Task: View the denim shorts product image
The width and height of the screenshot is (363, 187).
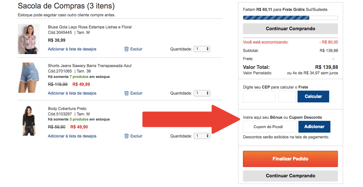Action: click(x=29, y=77)
